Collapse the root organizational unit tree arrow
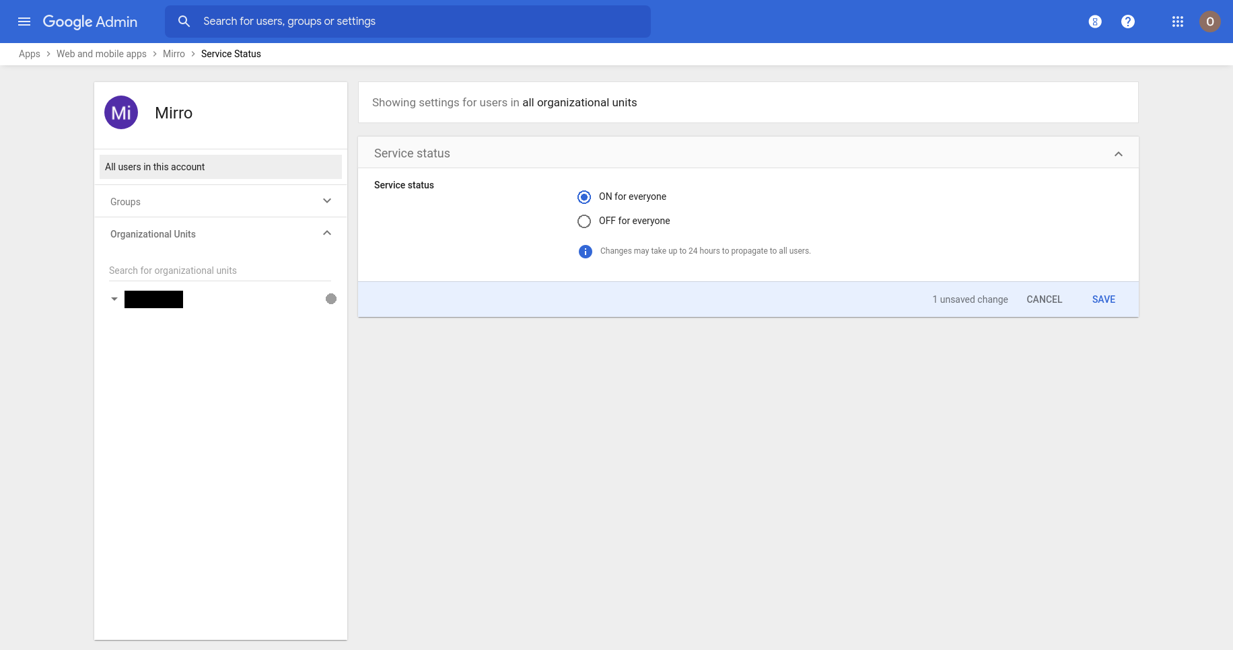Viewport: 1233px width, 650px height. (x=114, y=299)
